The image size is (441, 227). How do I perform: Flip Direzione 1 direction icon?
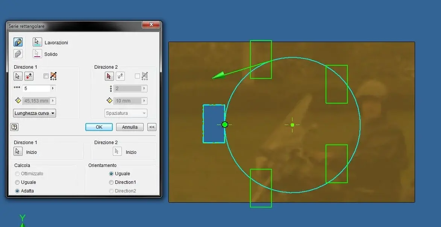pos(29,76)
